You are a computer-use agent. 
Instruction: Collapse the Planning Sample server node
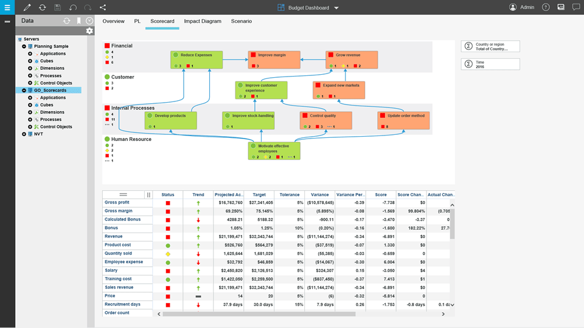tap(24, 46)
